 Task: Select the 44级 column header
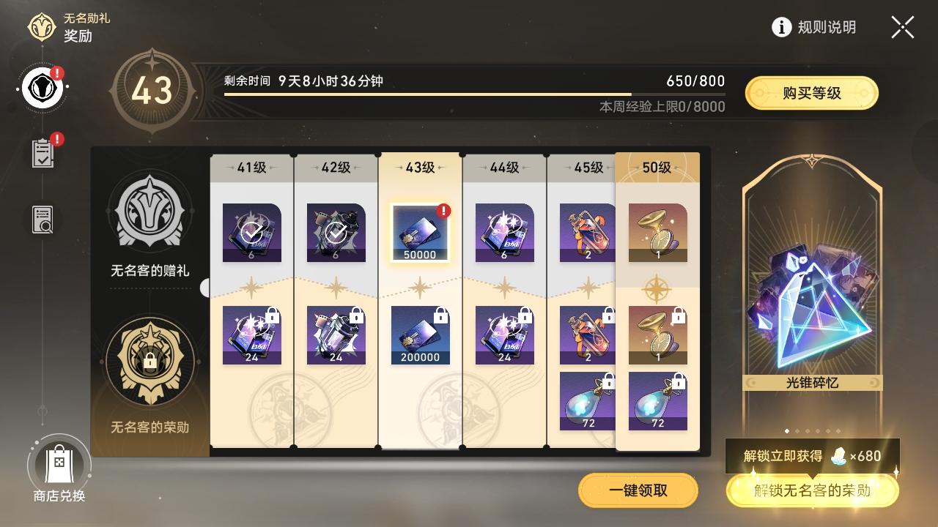click(x=504, y=168)
